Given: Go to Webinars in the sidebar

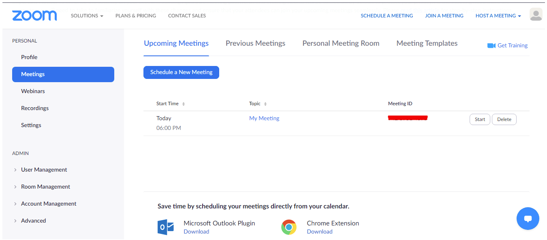Looking at the screenshot, I should pyautogui.click(x=33, y=91).
